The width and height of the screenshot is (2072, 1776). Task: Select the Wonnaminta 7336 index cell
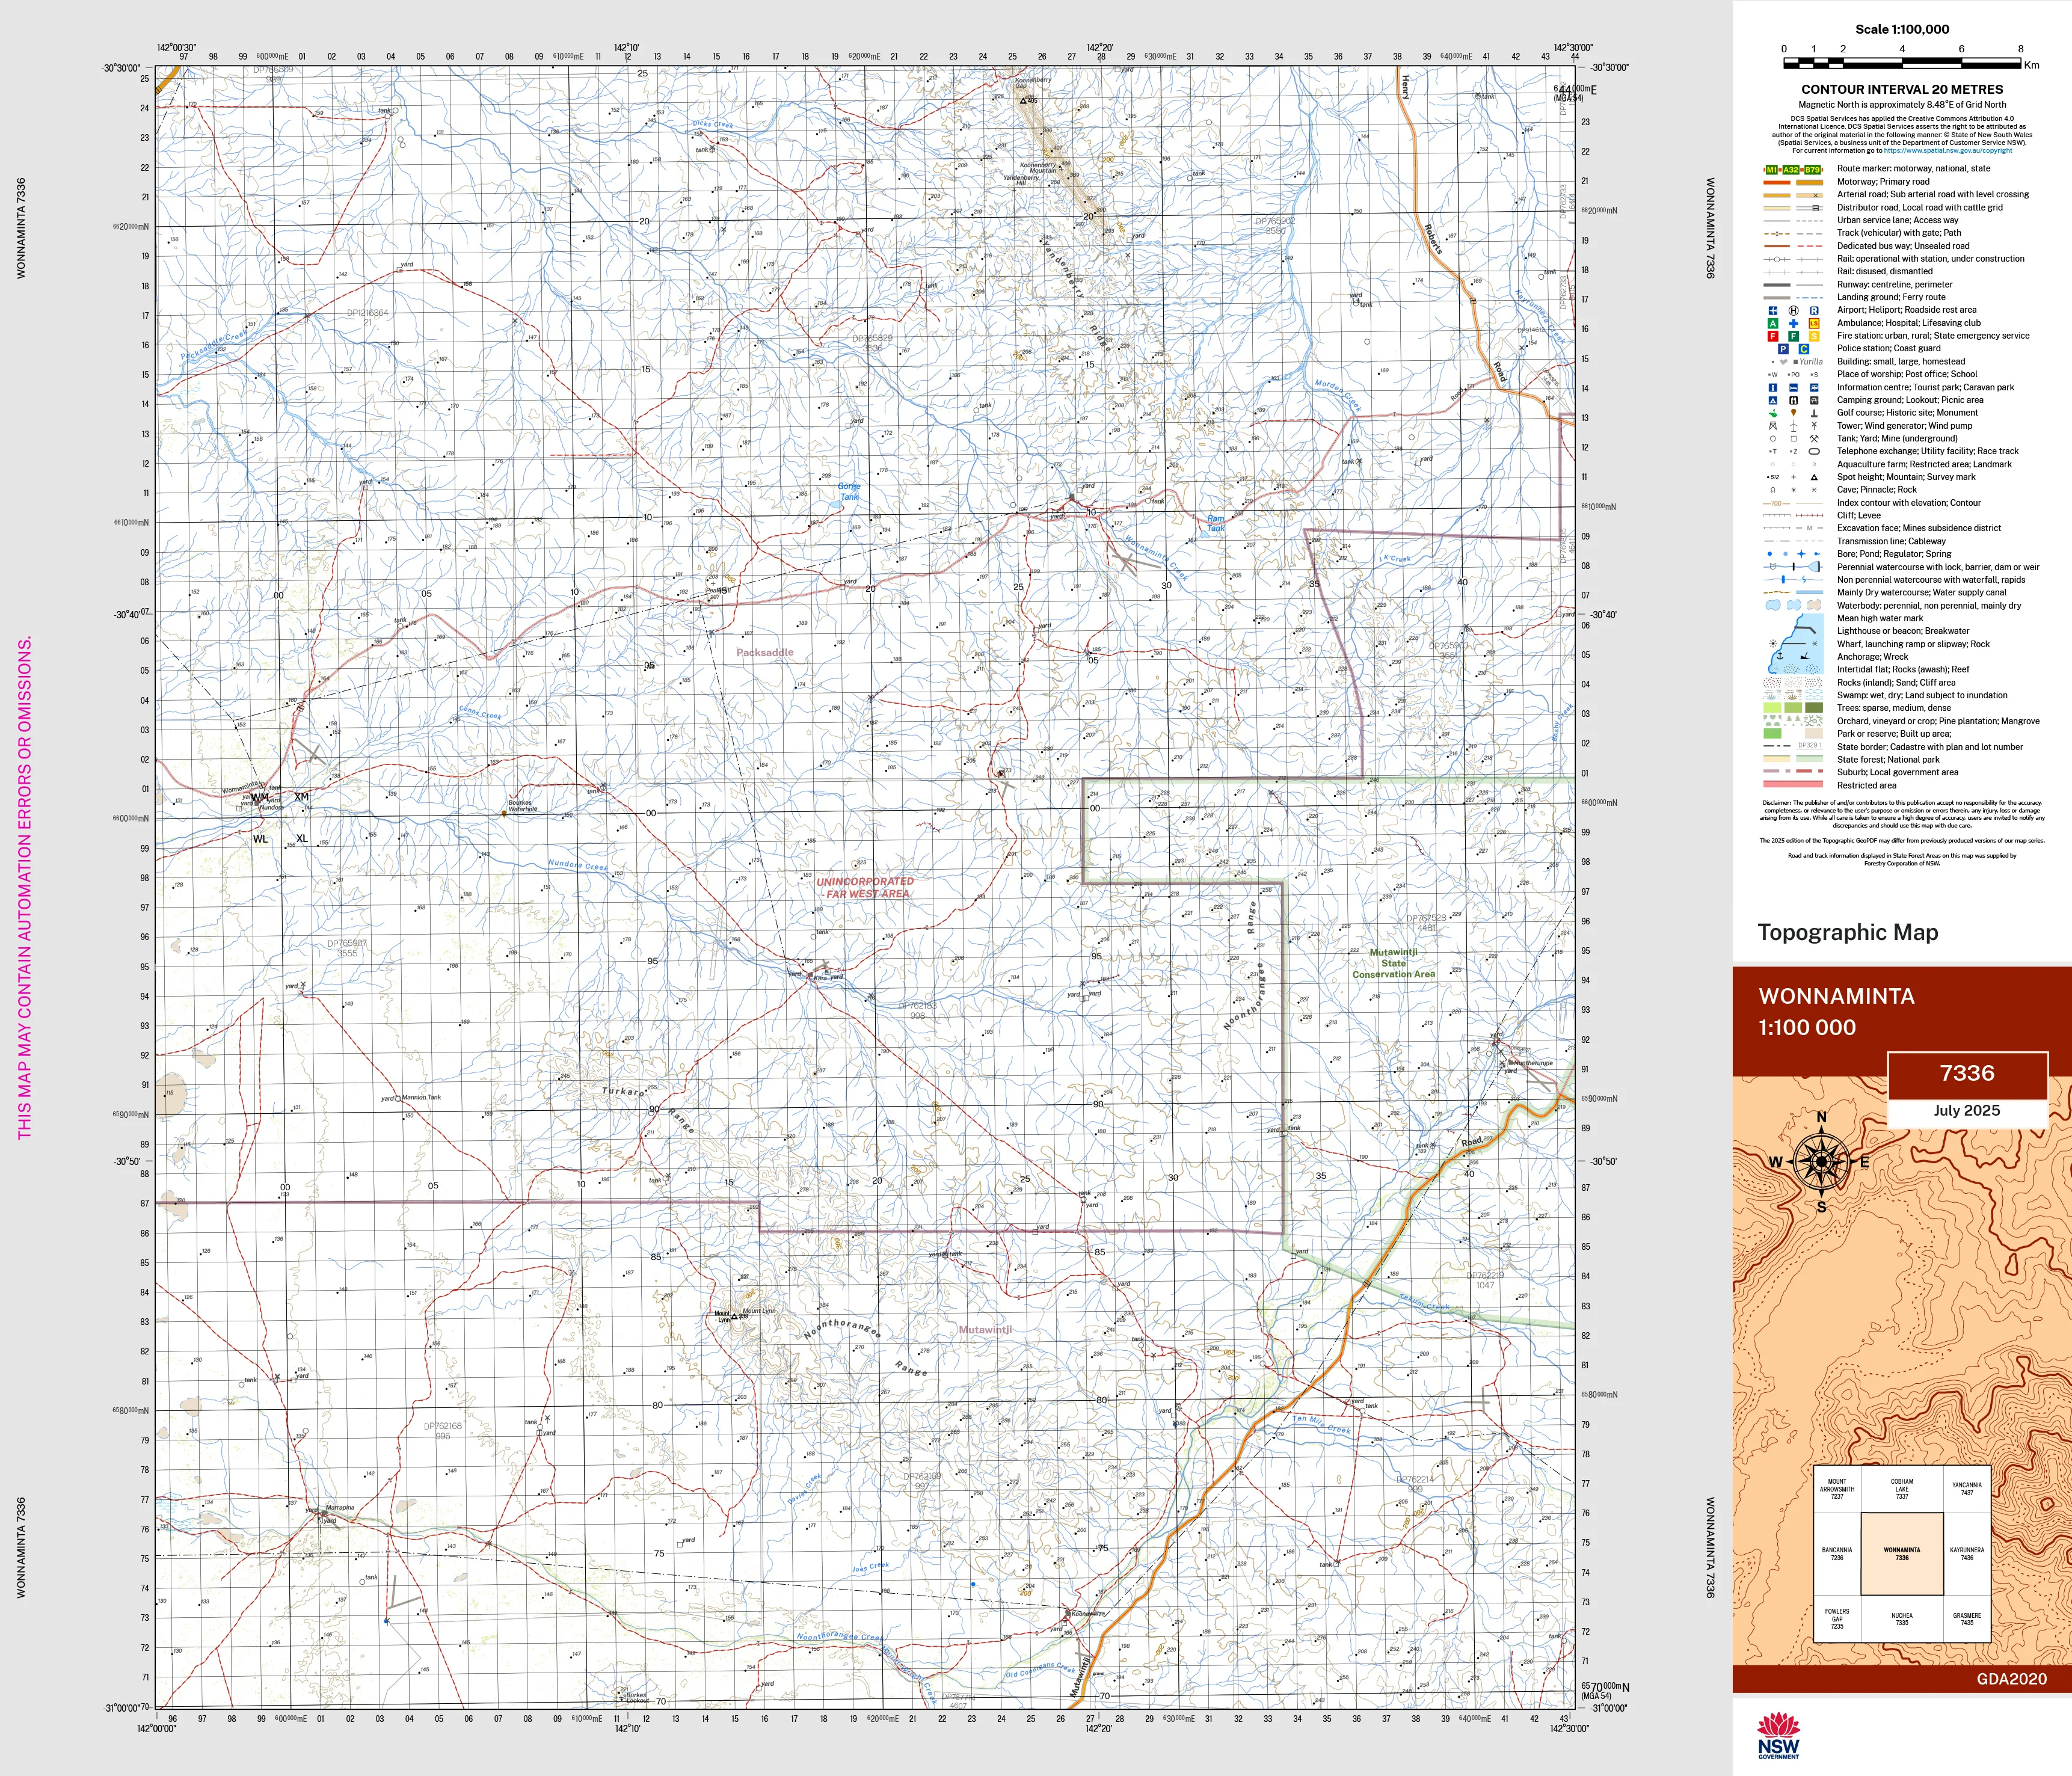(x=1902, y=1554)
